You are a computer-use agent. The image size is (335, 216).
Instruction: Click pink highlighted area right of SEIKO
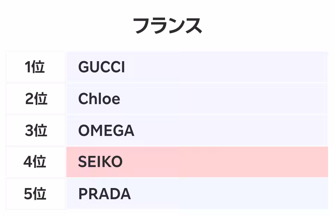[x=227, y=162]
